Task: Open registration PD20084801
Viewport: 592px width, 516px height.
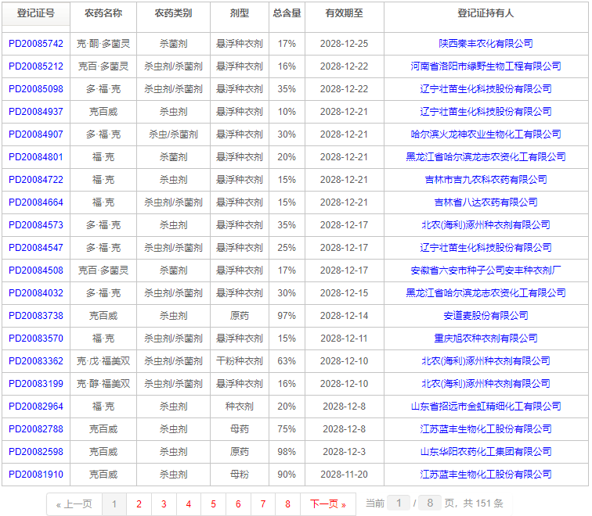Action: tap(36, 157)
